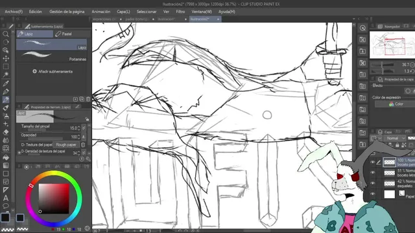Open the Ayuda menu
The image size is (415, 233).
(226, 12)
